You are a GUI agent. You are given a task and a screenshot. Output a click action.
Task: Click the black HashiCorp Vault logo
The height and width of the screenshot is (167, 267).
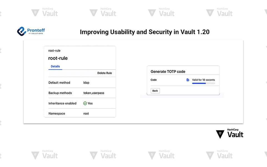point(230,133)
